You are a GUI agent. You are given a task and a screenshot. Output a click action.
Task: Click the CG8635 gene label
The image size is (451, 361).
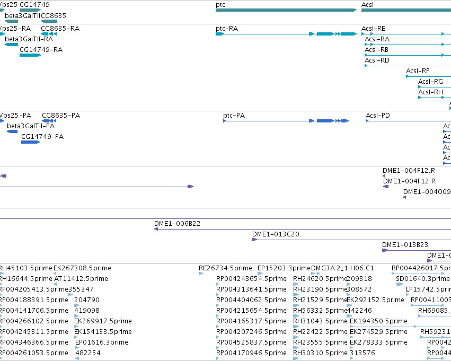point(54,15)
